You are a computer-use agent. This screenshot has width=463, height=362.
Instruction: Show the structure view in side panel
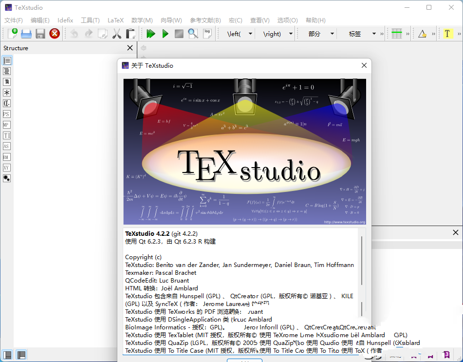(7, 60)
